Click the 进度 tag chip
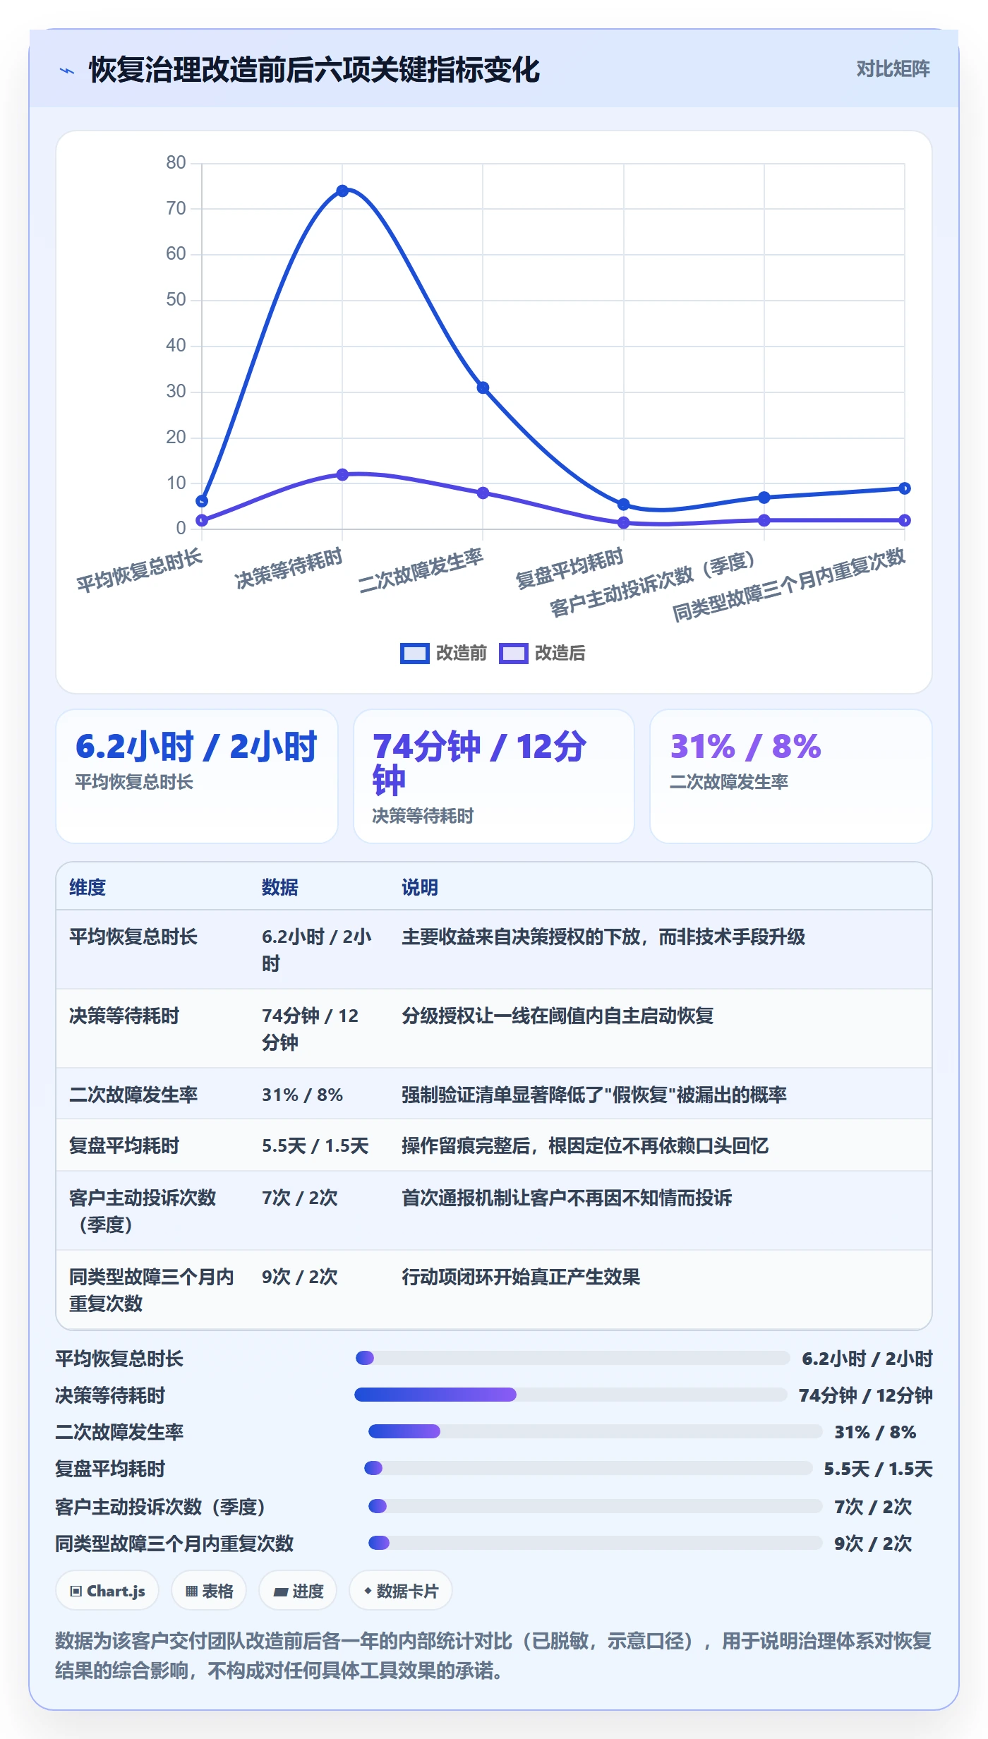The width and height of the screenshot is (988, 1739). (x=298, y=1591)
